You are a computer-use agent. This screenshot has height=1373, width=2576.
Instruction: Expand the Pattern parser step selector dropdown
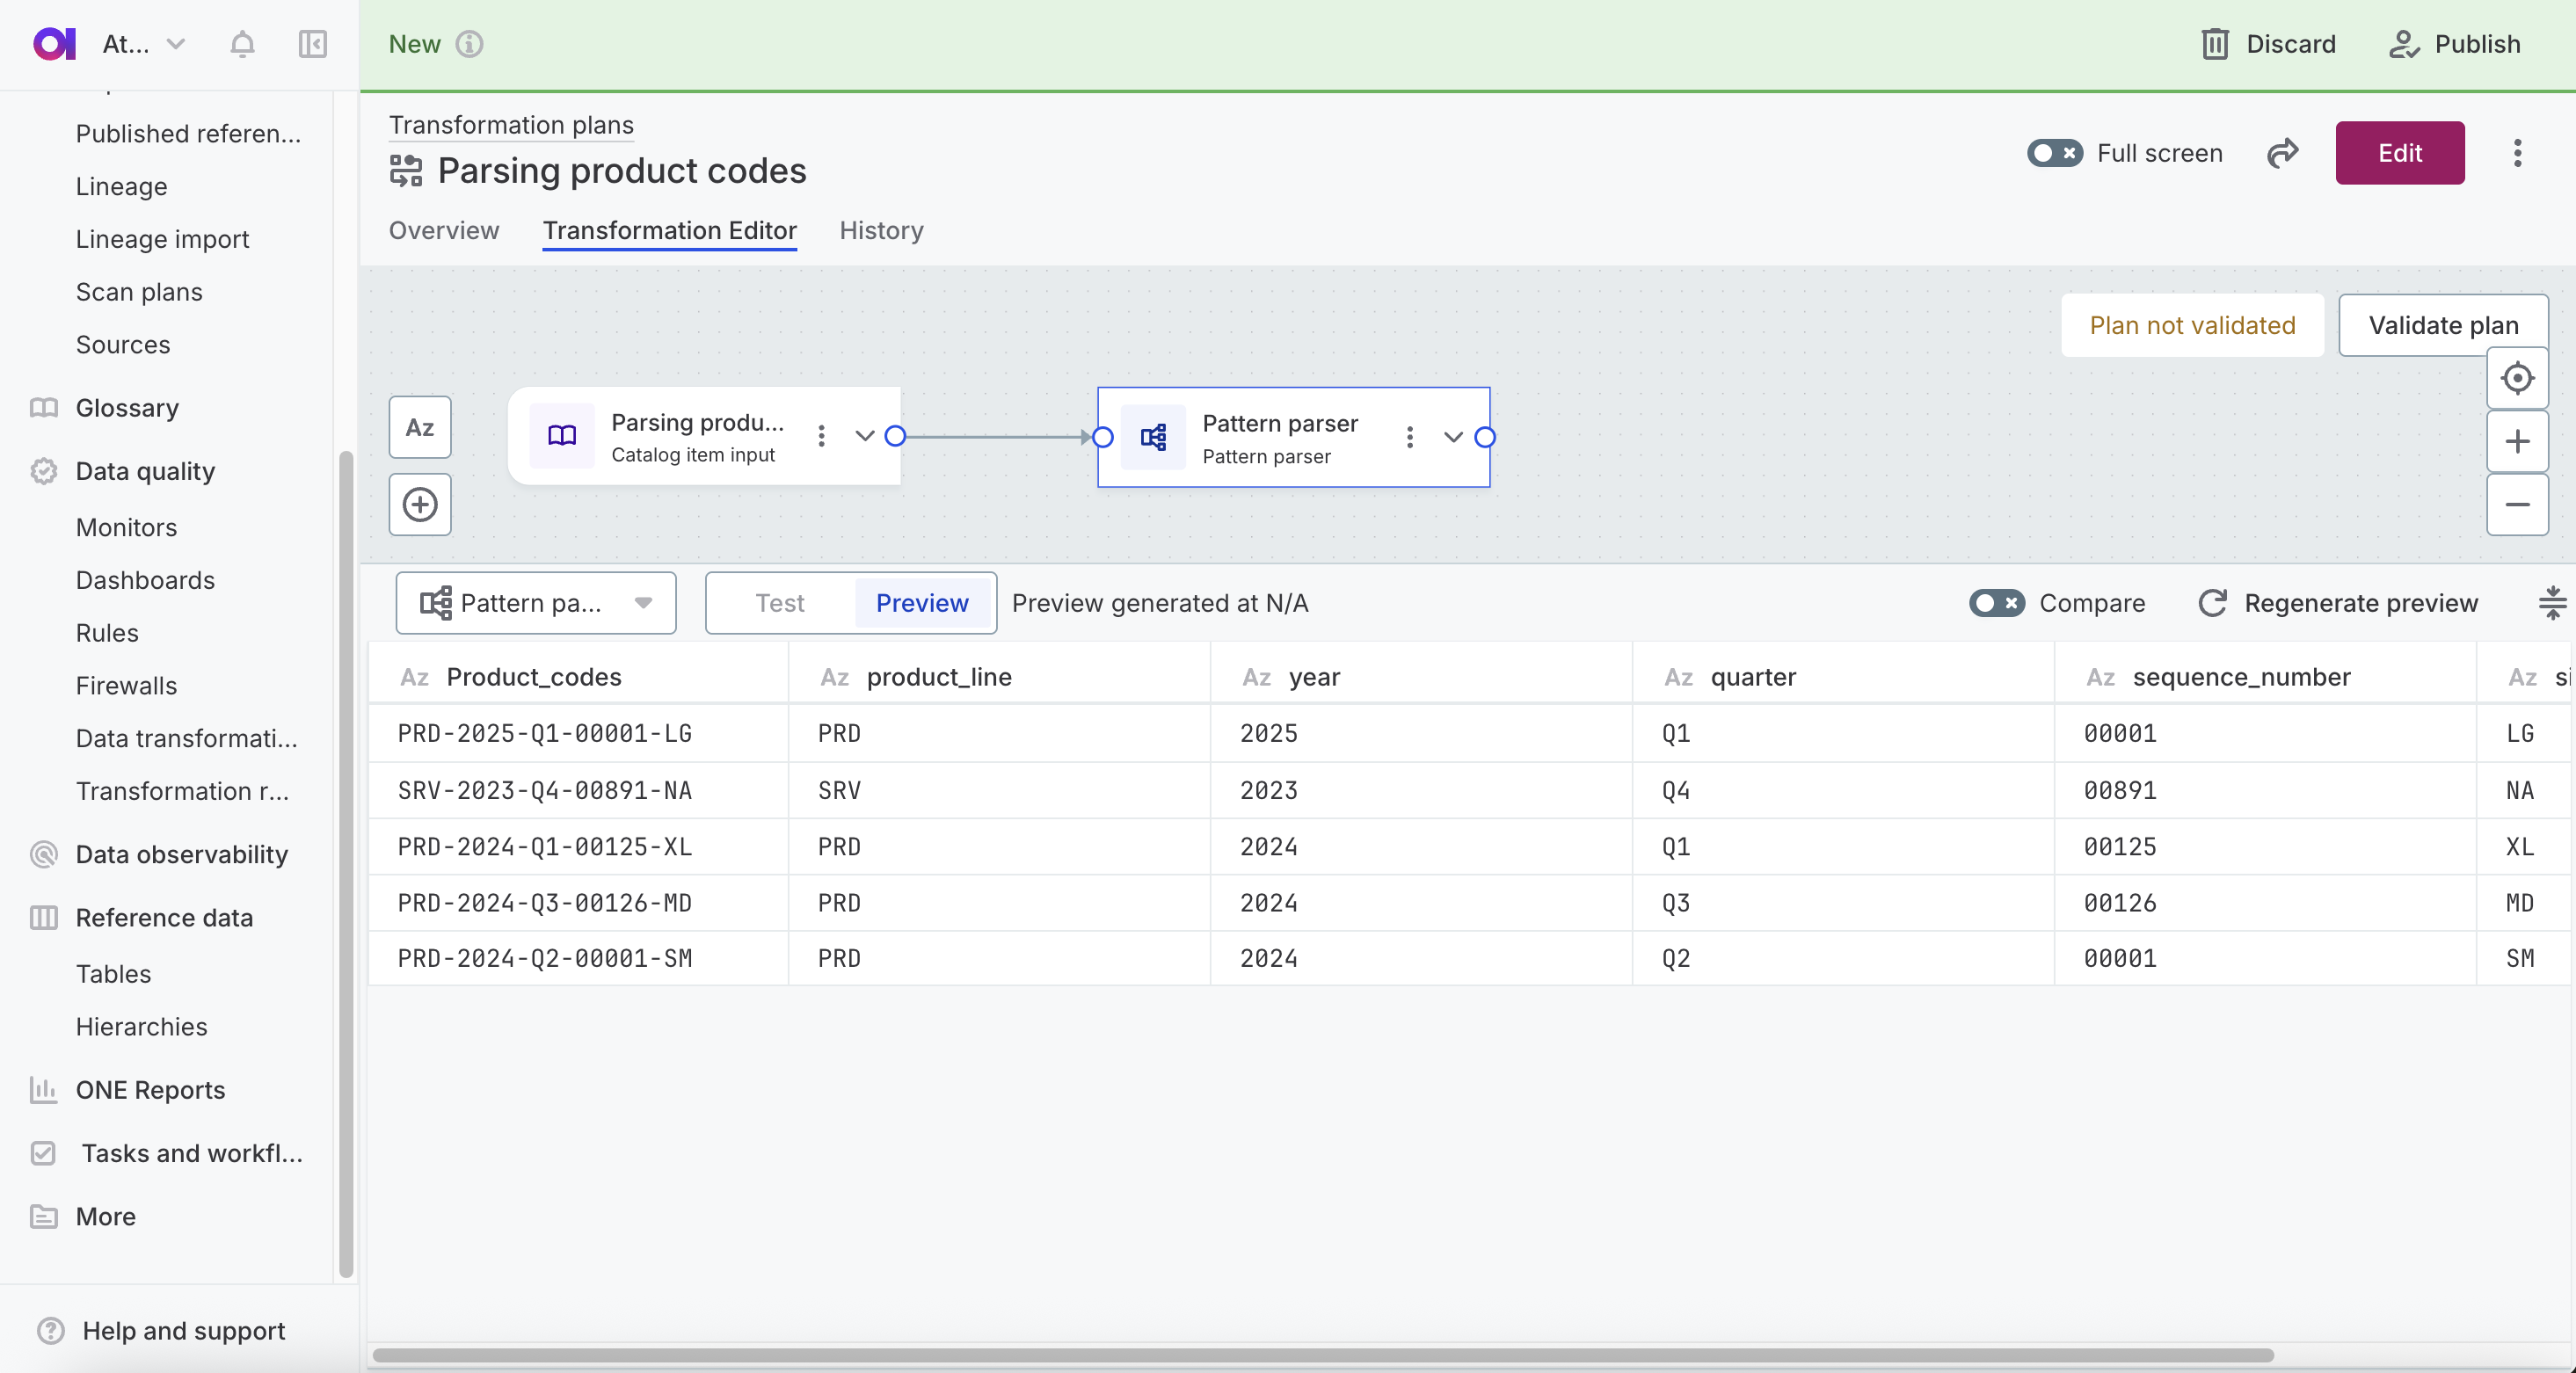pyautogui.click(x=644, y=602)
